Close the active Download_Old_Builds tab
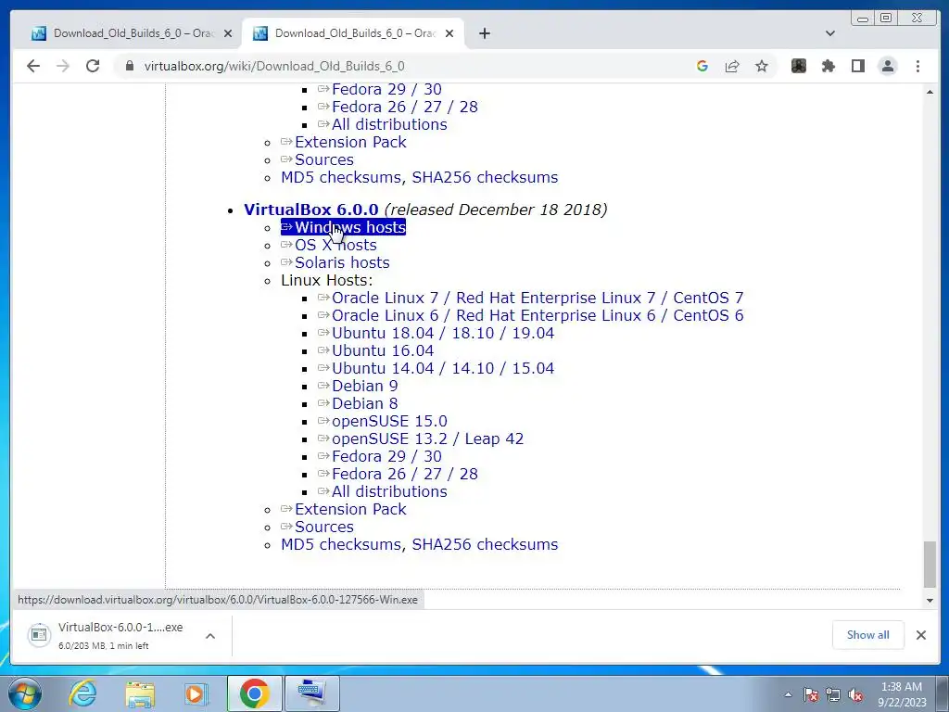The height and width of the screenshot is (712, 949). coord(449,33)
